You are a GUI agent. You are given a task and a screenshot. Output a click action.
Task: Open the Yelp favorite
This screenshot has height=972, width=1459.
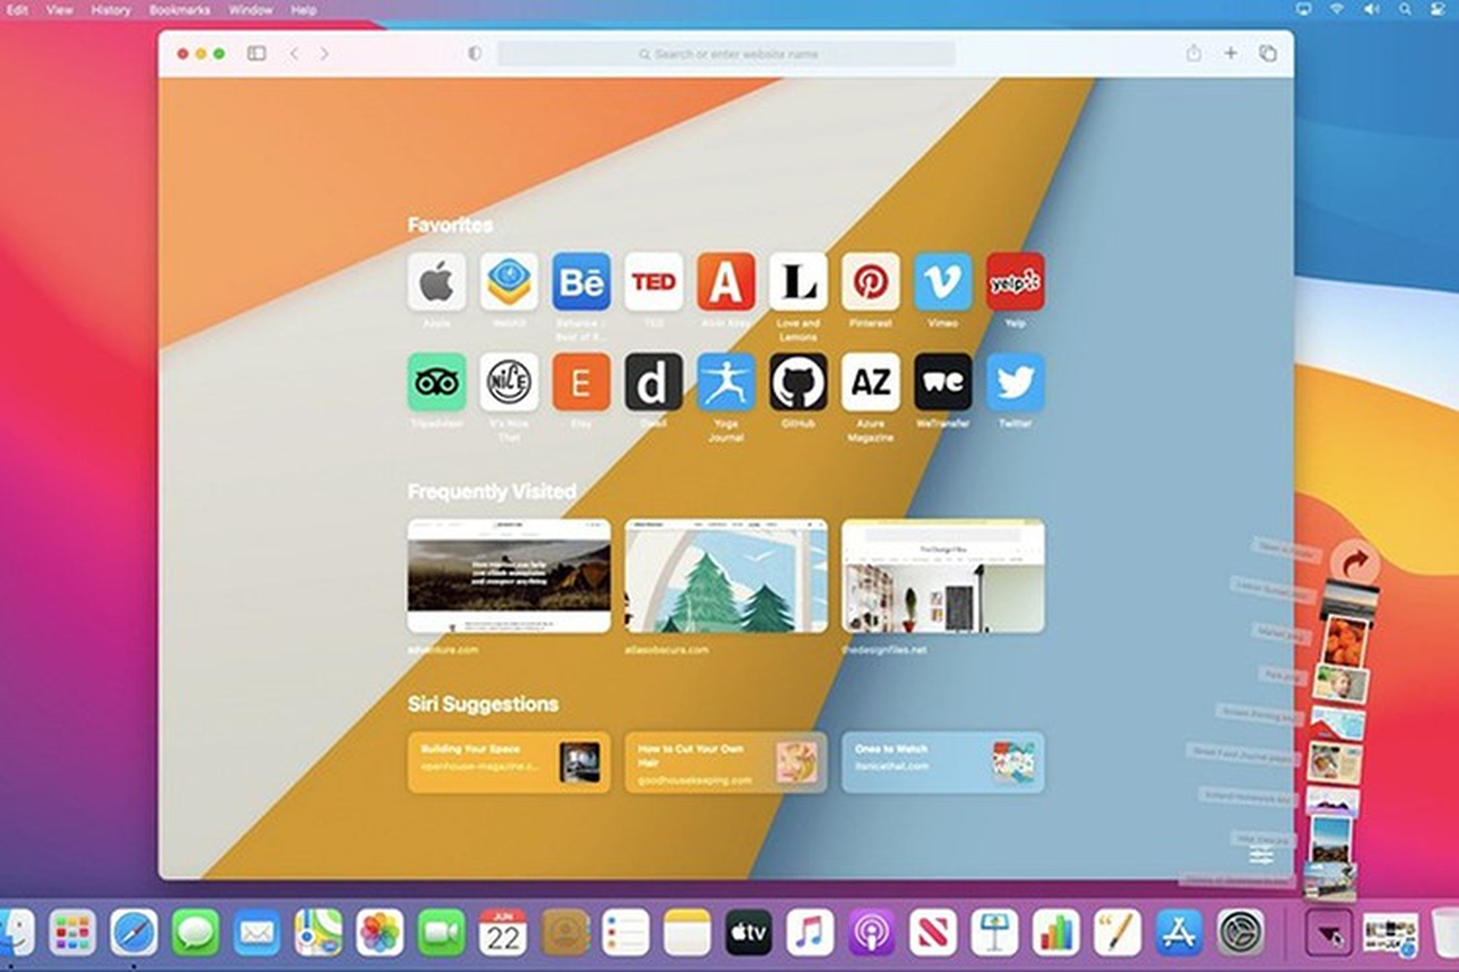tap(1016, 282)
